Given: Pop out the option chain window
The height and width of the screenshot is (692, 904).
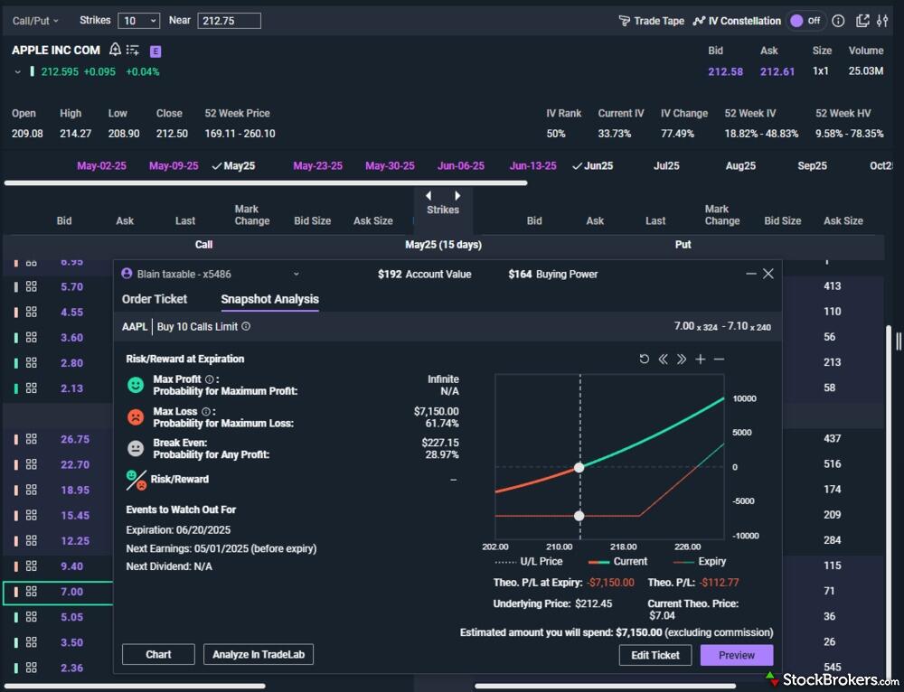Looking at the screenshot, I should pyautogui.click(x=862, y=21).
